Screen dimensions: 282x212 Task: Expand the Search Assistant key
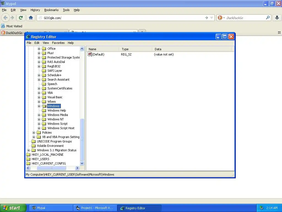tap(39, 79)
